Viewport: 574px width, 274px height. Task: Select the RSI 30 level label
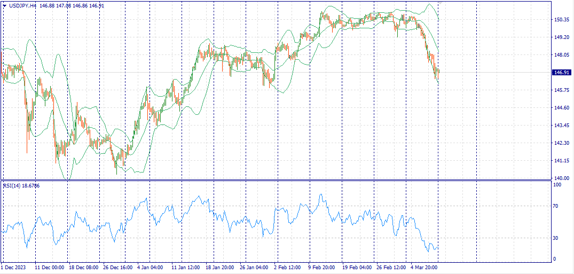pyautogui.click(x=556, y=238)
